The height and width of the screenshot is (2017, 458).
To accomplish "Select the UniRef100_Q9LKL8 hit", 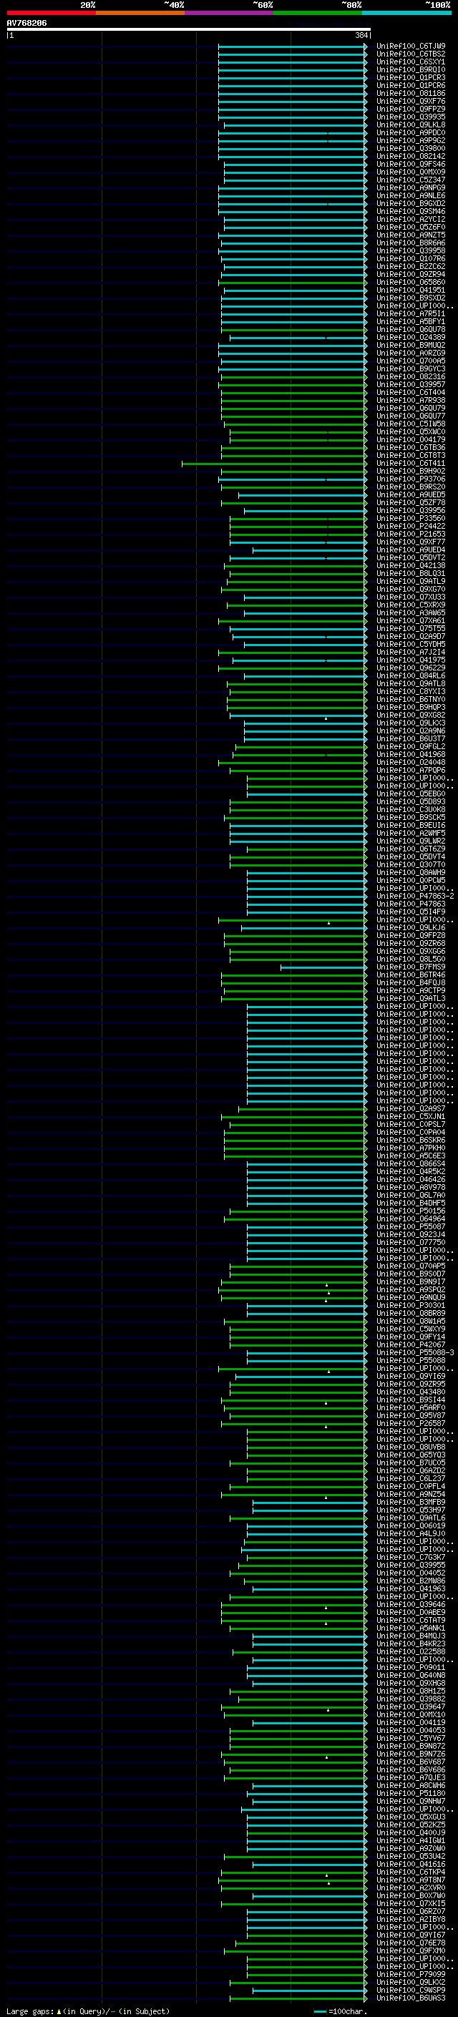I will tap(411, 124).
